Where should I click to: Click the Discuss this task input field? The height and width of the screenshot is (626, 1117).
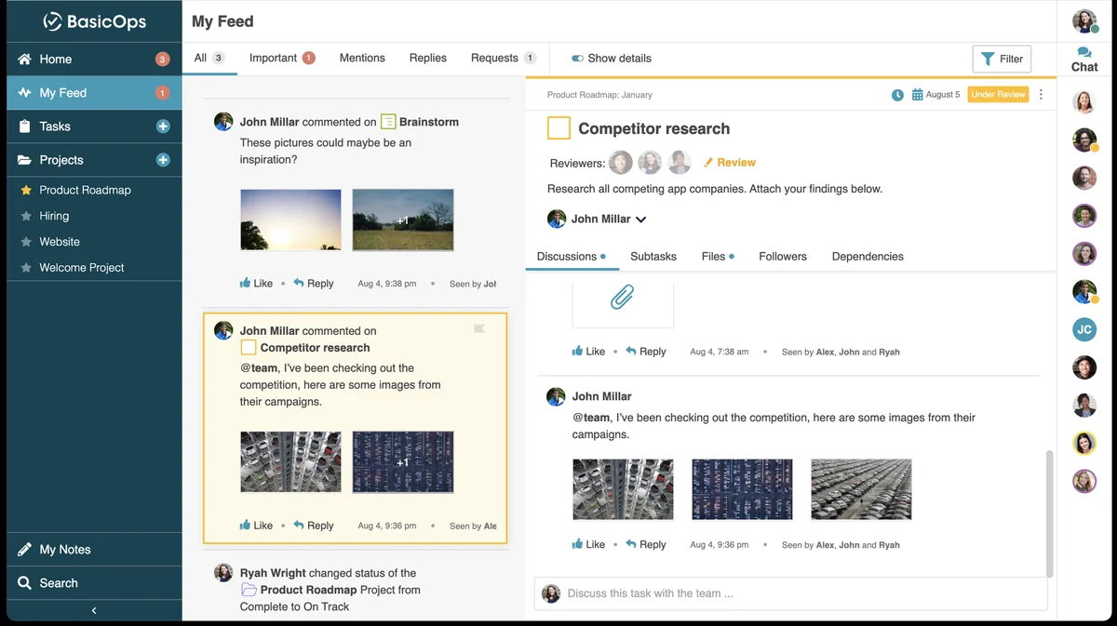[791, 593]
